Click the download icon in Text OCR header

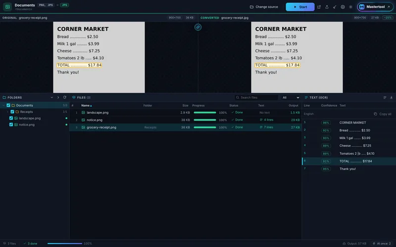[391, 97]
